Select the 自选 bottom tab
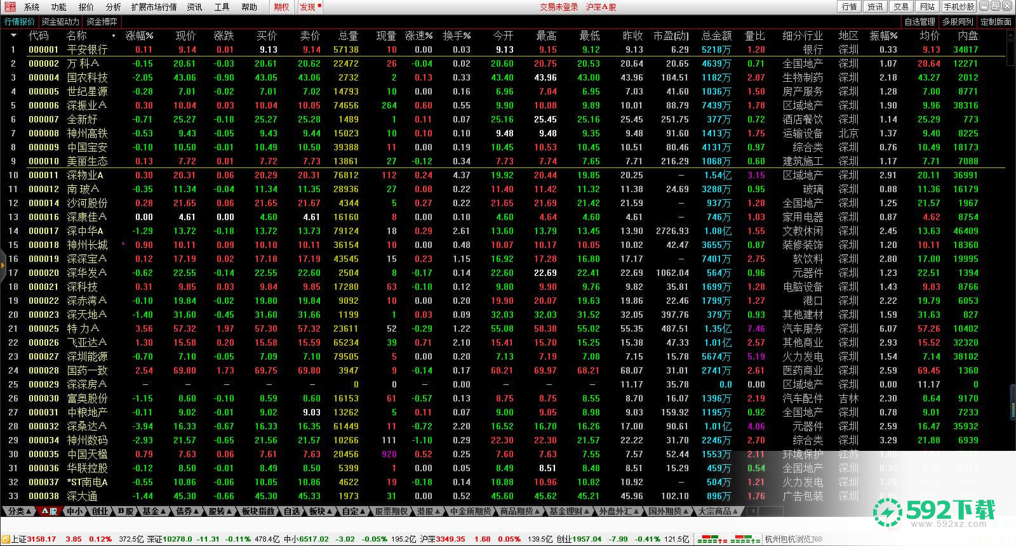The image size is (1016, 546). pyautogui.click(x=291, y=511)
